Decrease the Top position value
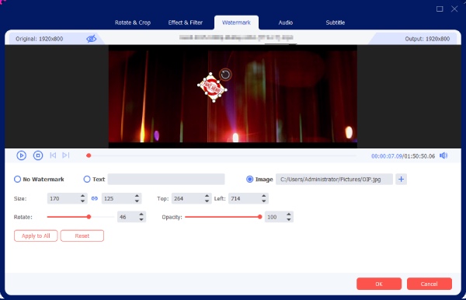 click(207, 201)
